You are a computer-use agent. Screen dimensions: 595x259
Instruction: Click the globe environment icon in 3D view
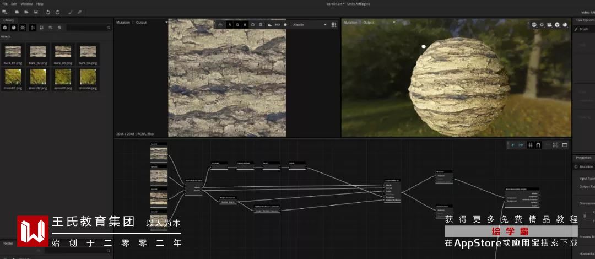click(x=534, y=25)
